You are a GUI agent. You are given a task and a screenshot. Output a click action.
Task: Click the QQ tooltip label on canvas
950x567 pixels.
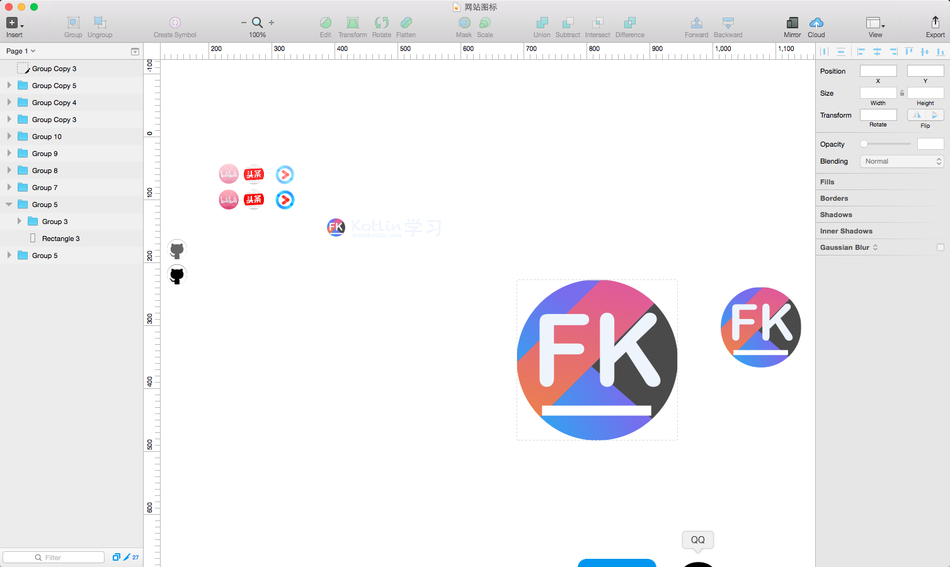point(698,540)
